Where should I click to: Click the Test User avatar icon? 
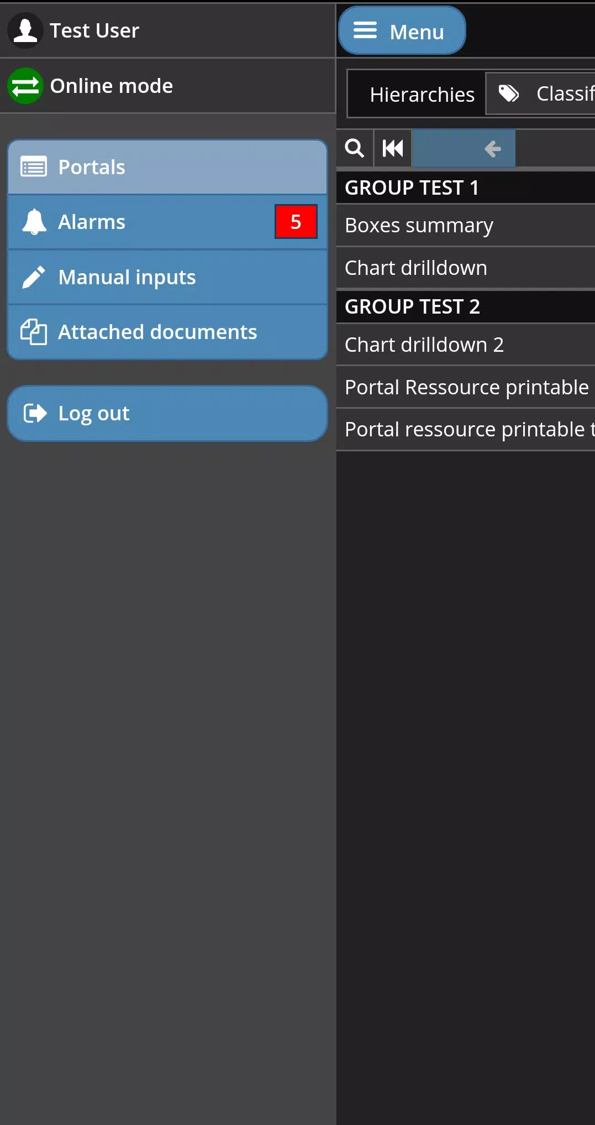pyautogui.click(x=25, y=30)
